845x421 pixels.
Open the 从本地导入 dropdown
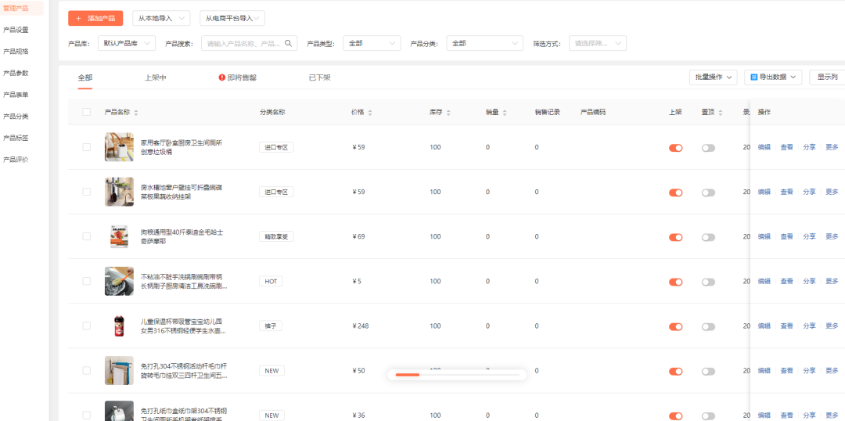(161, 18)
